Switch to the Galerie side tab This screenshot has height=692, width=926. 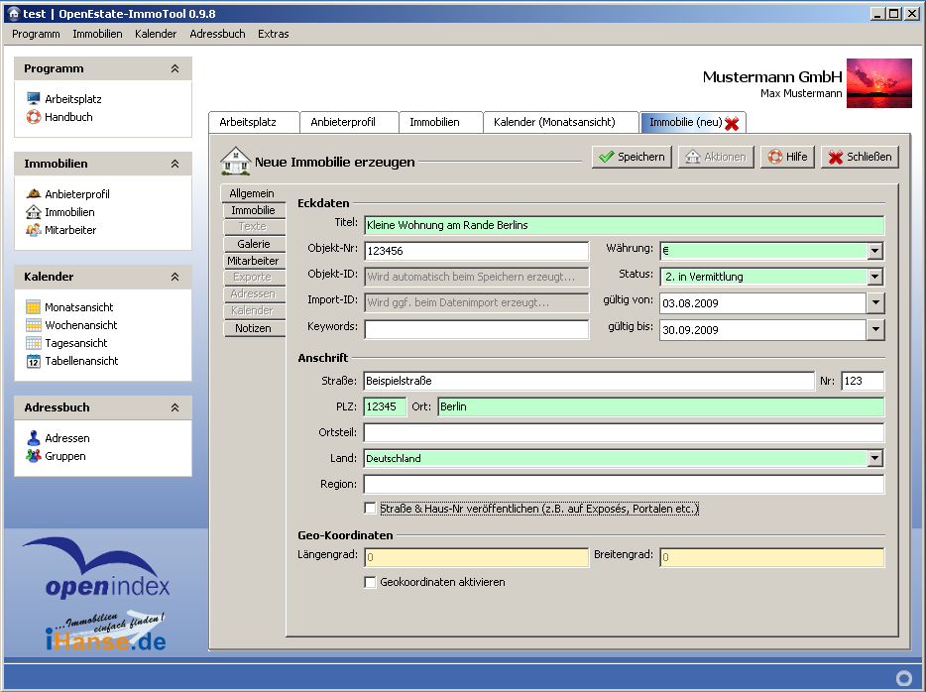(x=254, y=244)
